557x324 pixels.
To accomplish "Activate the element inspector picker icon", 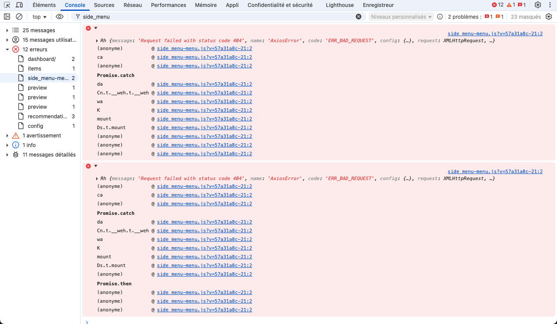I will point(7,5).
